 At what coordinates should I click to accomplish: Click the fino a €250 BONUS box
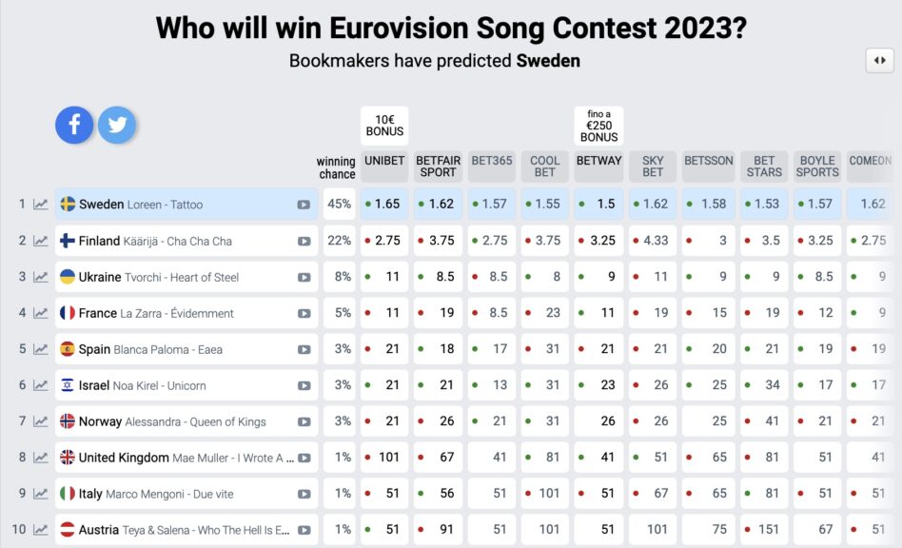598,126
